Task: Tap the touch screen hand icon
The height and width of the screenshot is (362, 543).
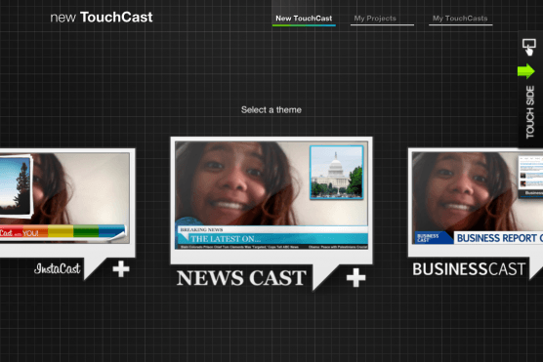Action: [528, 47]
